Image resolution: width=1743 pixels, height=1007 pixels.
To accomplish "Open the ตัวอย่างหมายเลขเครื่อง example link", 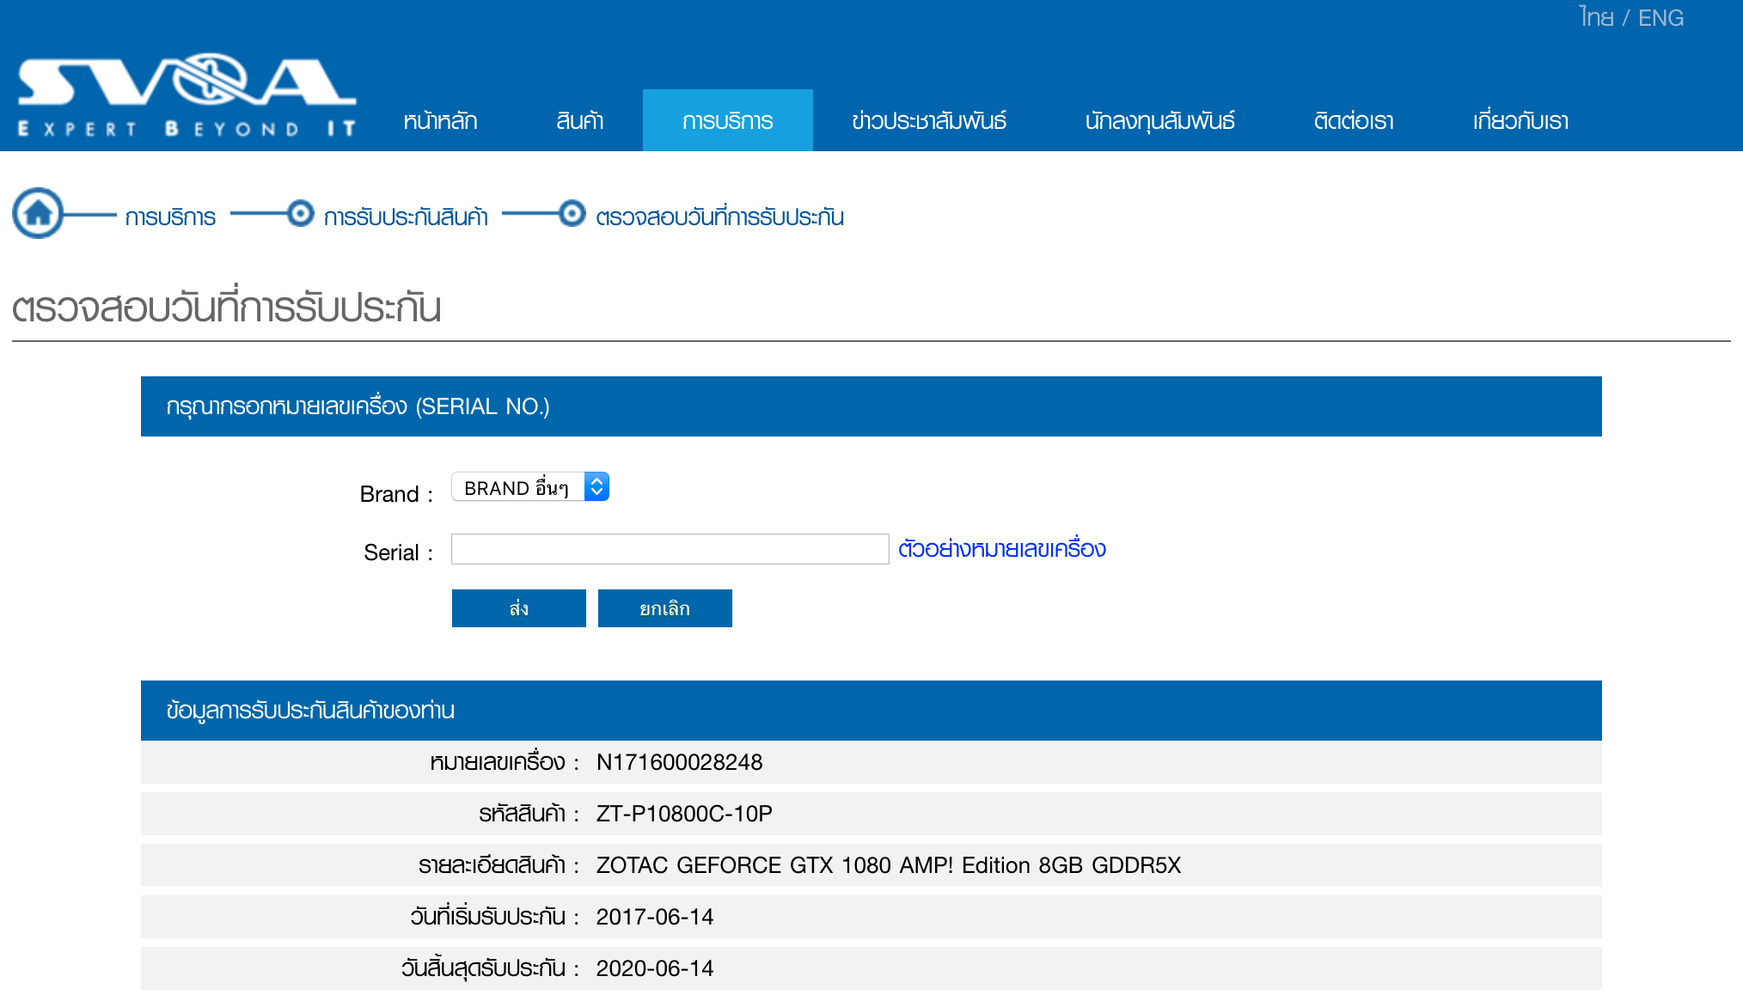I will (x=1001, y=549).
